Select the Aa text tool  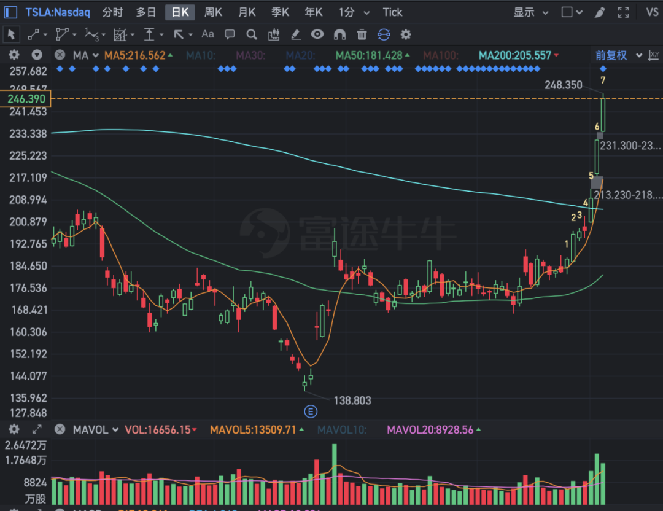[x=207, y=34]
